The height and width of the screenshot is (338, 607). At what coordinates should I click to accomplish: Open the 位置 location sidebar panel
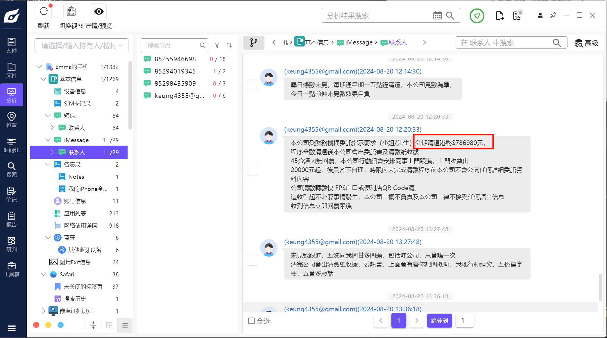tap(12, 120)
